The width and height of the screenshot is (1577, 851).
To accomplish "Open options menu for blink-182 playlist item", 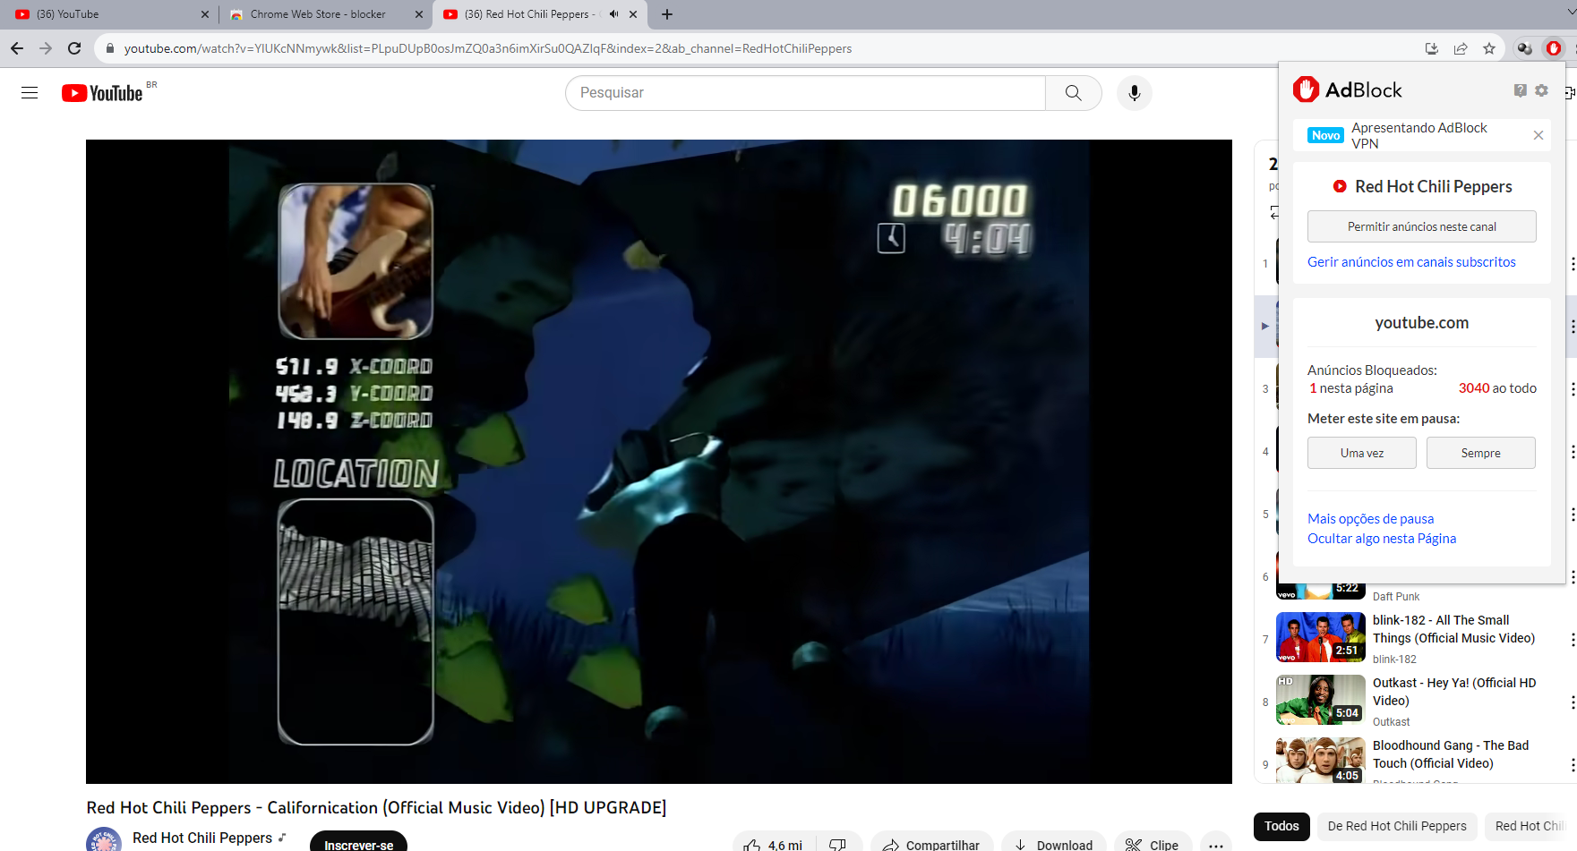I will [x=1572, y=639].
